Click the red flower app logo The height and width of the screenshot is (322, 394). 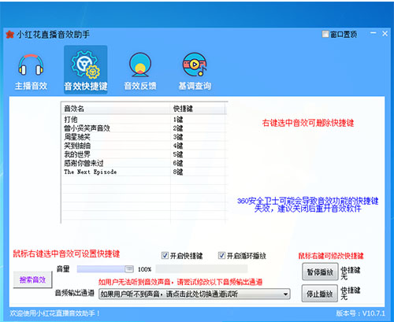coord(10,35)
